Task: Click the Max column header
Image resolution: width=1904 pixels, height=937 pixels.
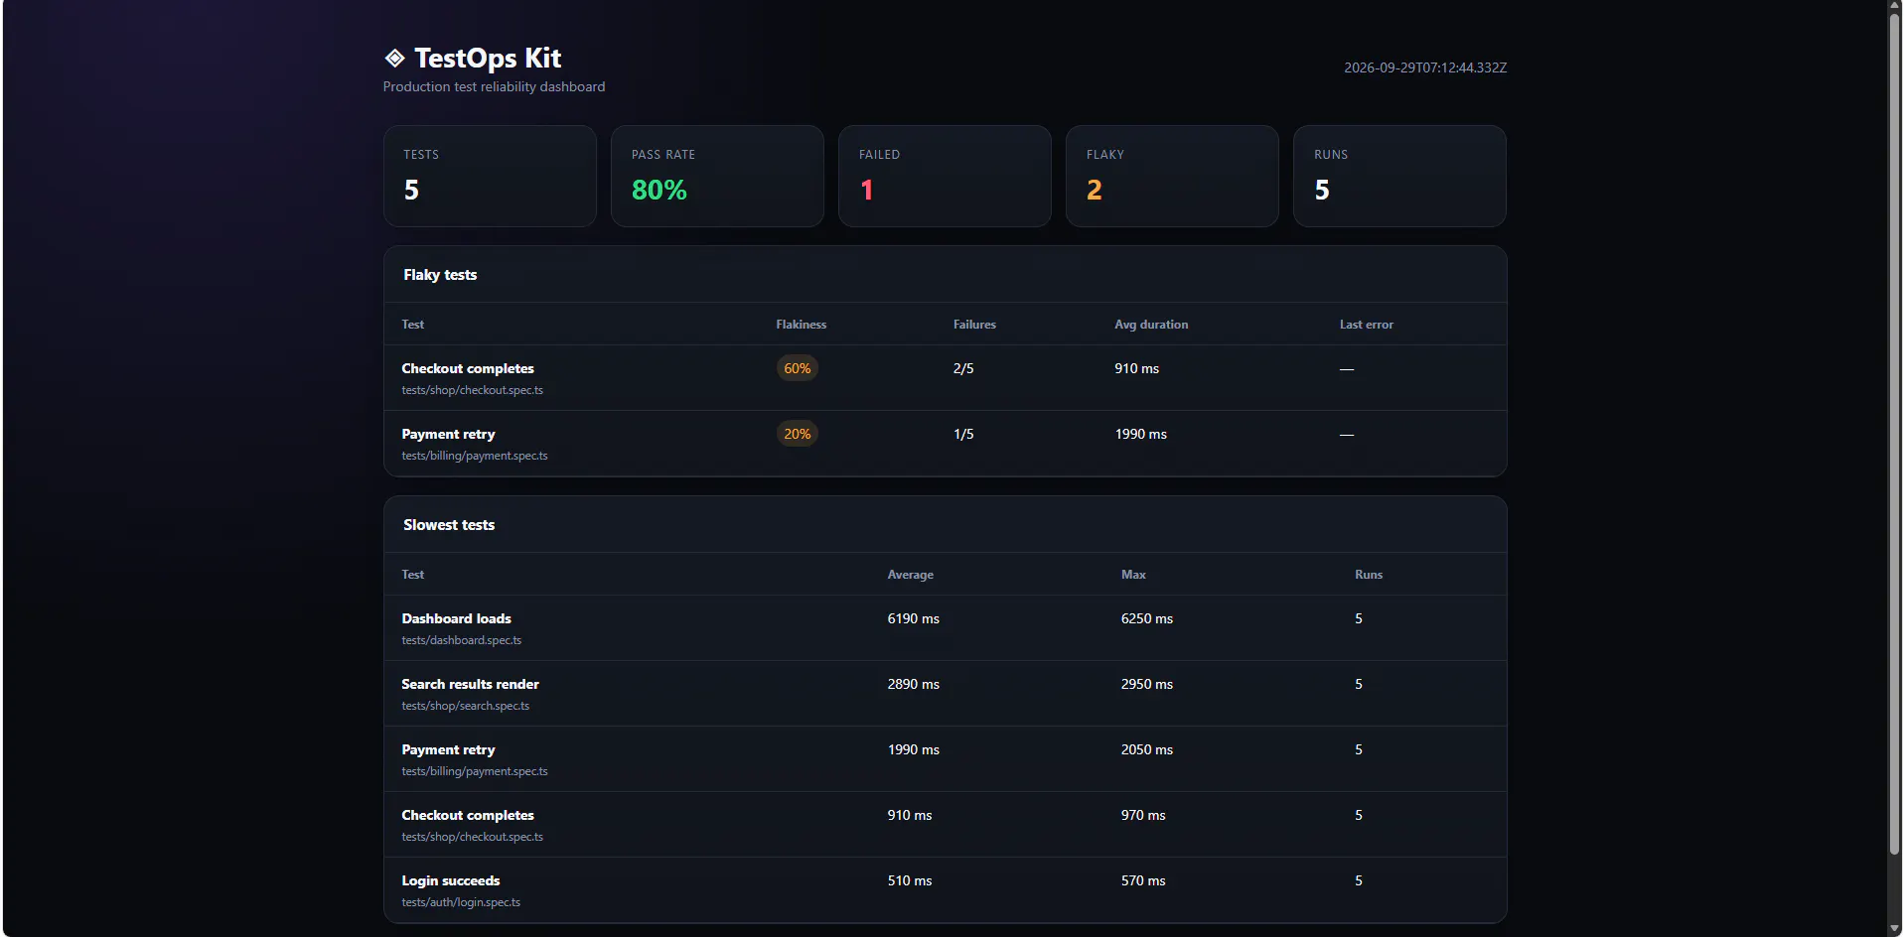Action: point(1133,575)
